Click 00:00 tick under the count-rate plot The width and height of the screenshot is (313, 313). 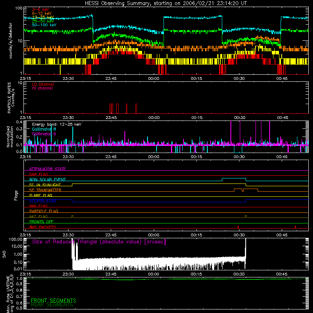point(154,79)
